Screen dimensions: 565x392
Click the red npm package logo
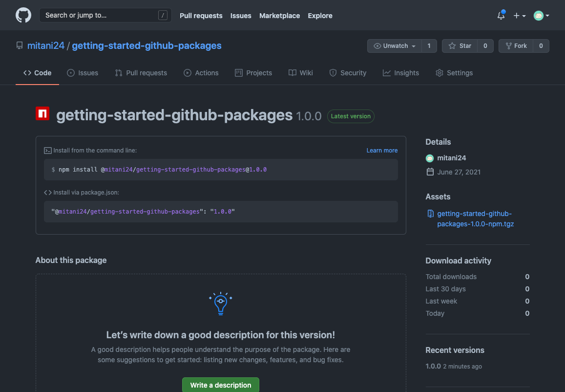tap(42, 113)
